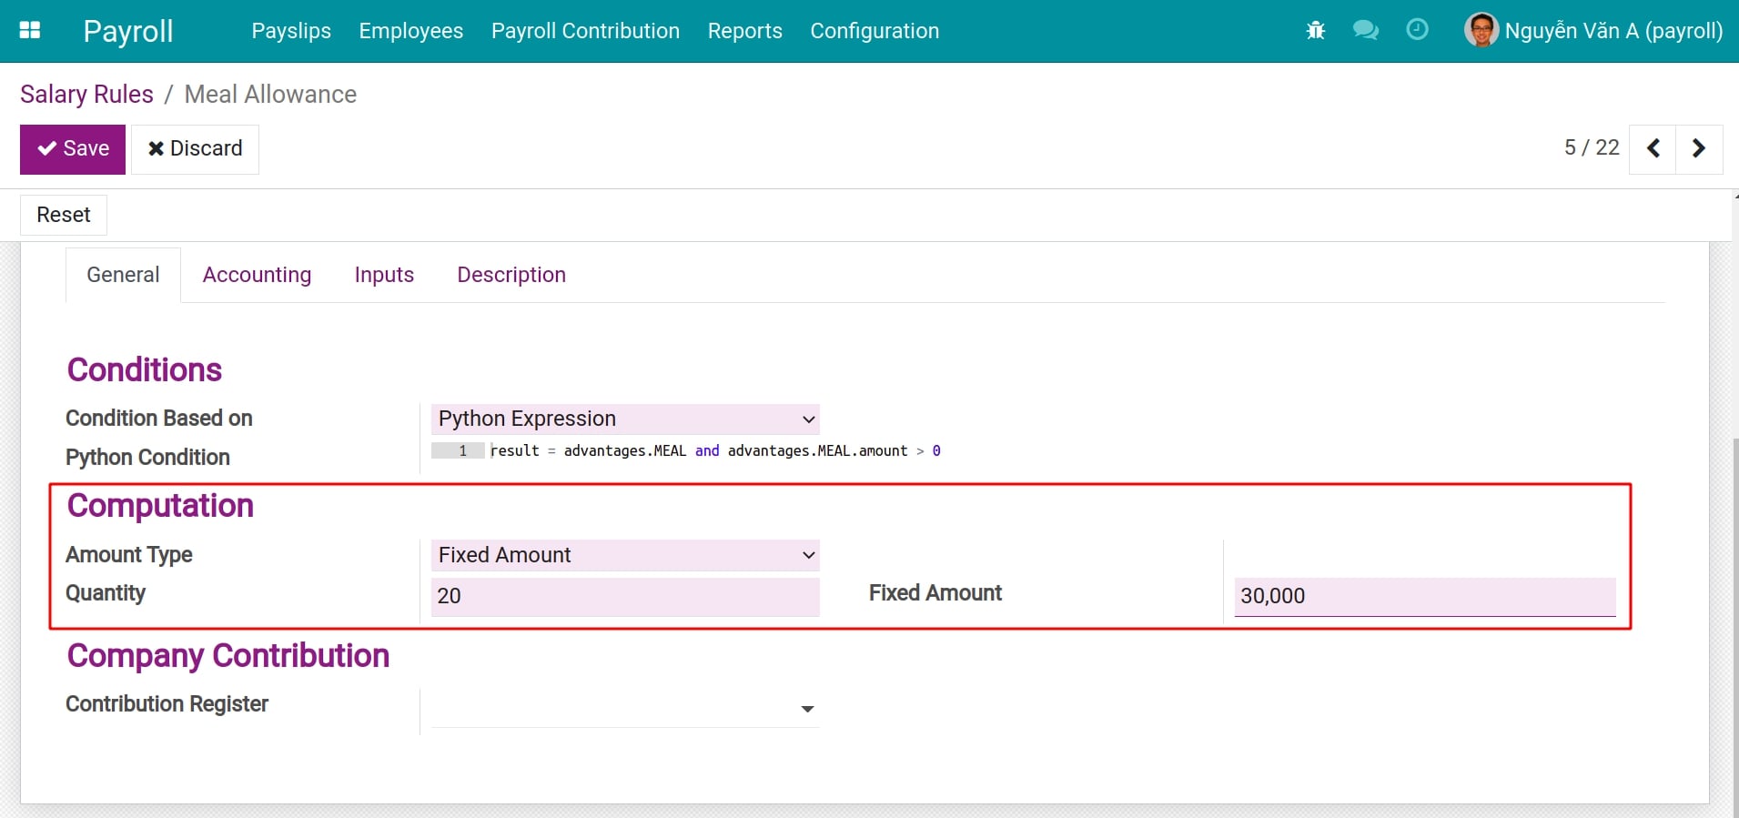Open the Amount Type dropdown
This screenshot has height=818, width=1739.
[624, 555]
